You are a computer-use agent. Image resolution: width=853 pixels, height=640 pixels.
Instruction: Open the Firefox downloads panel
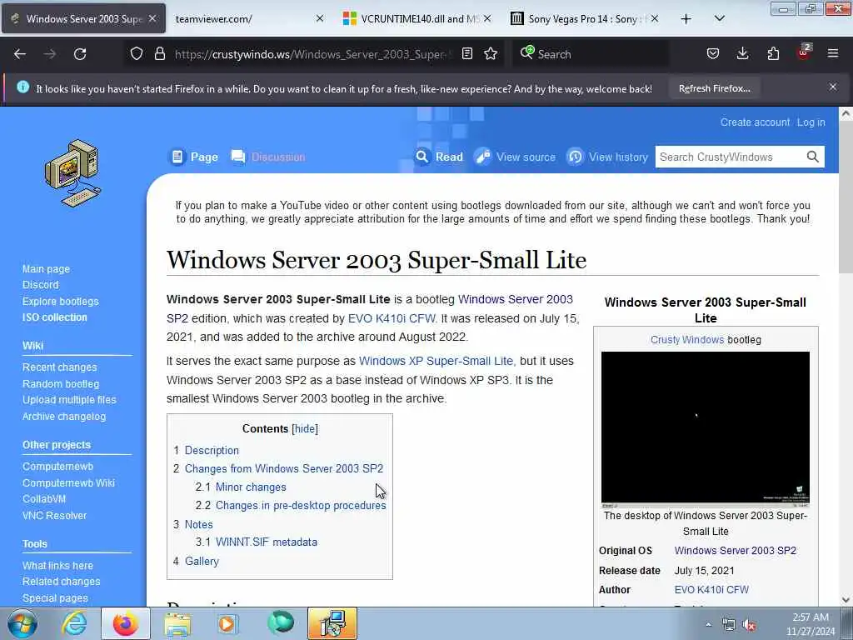pyautogui.click(x=742, y=54)
